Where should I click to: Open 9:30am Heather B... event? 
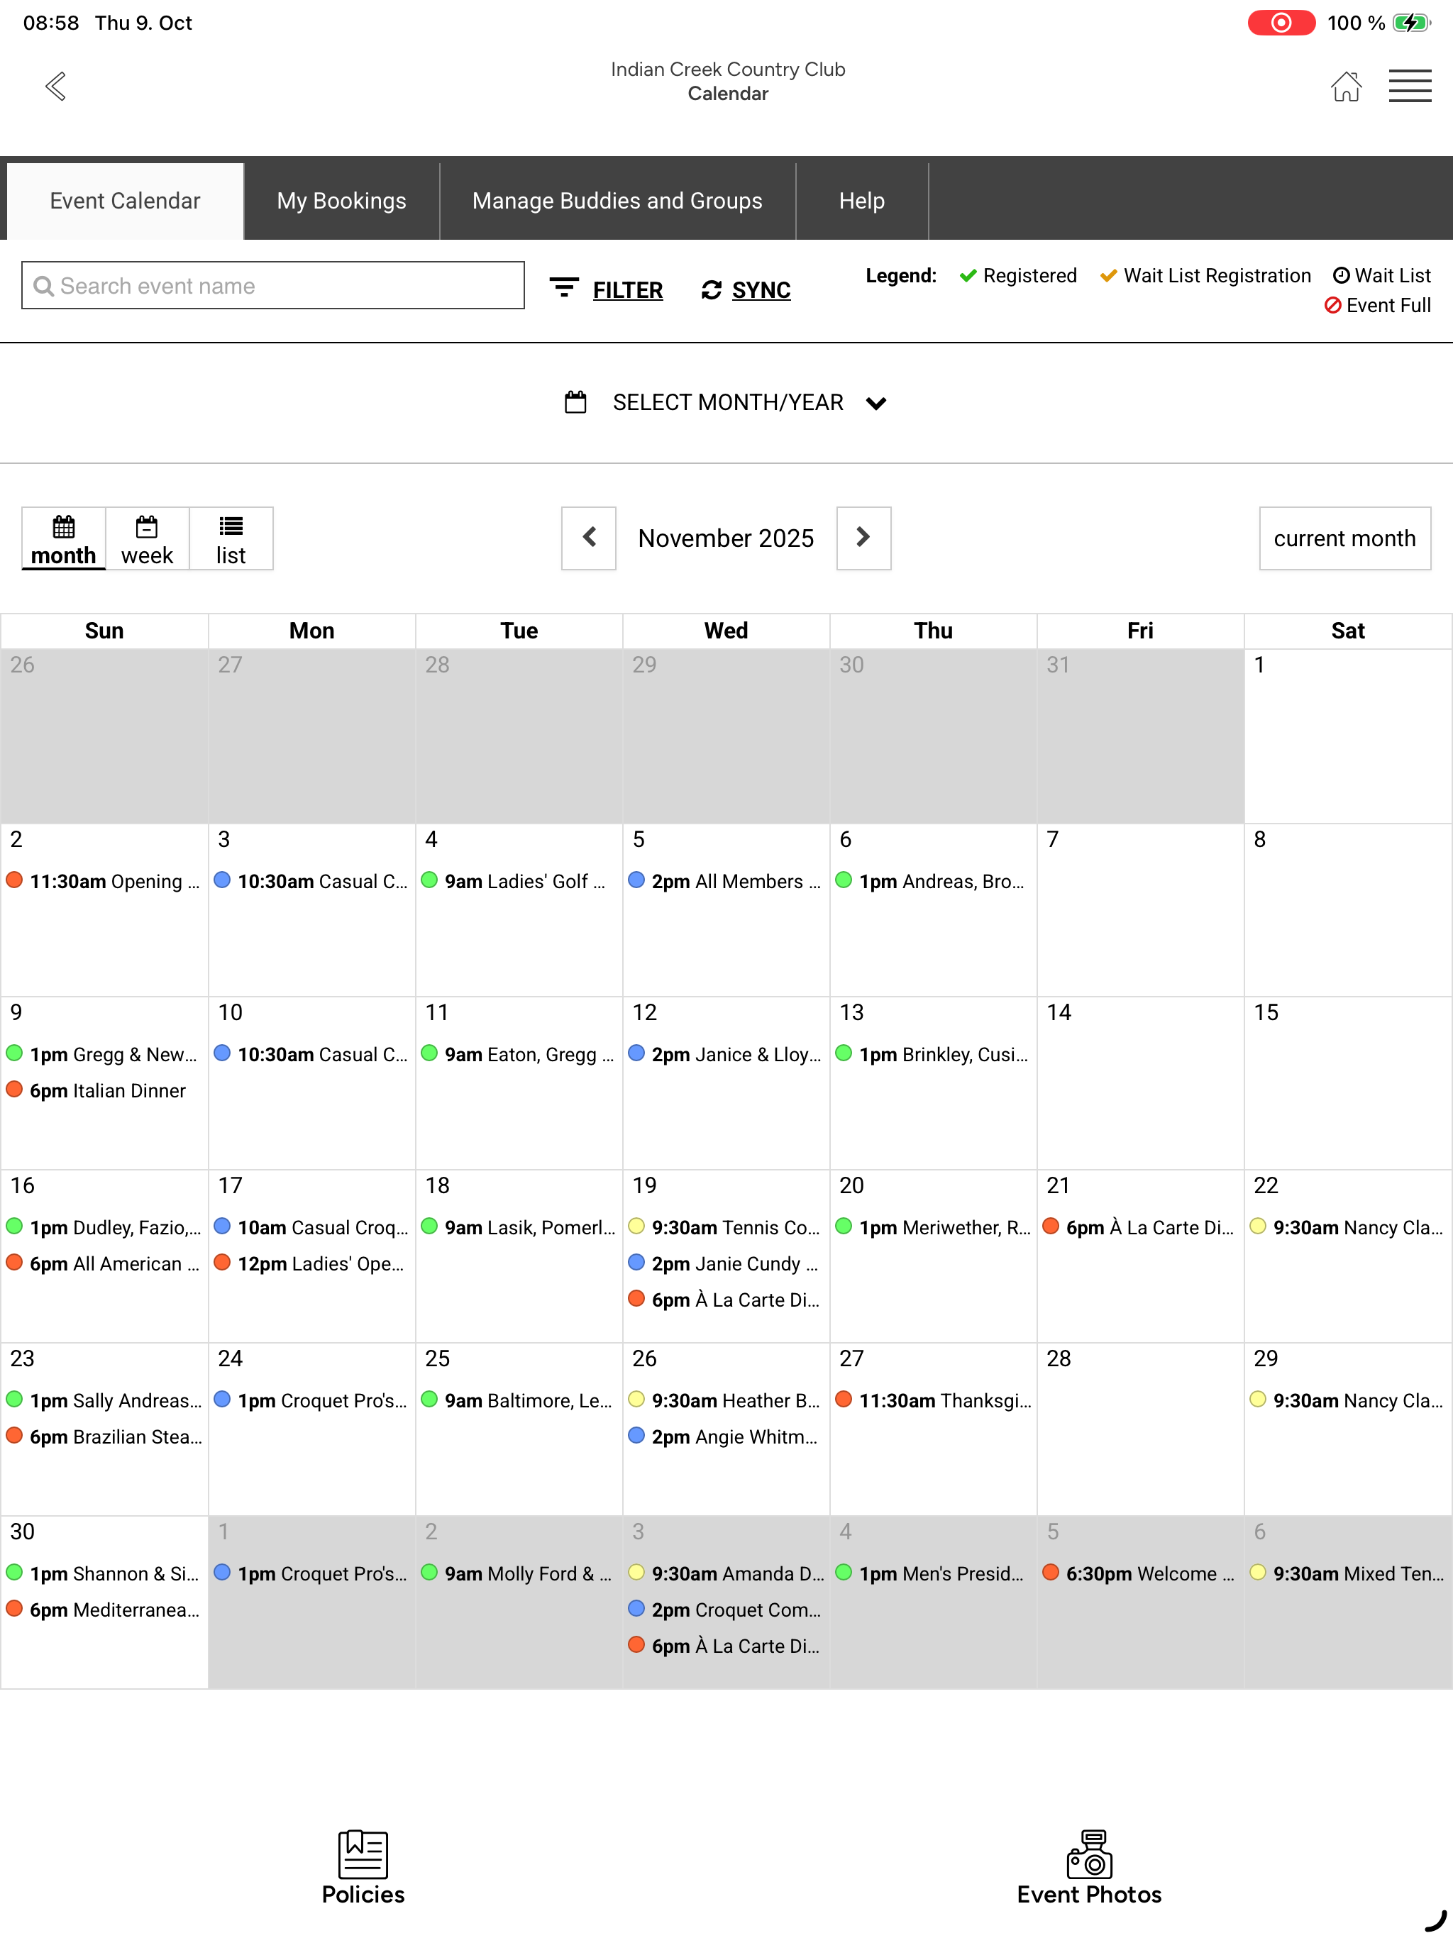pyautogui.click(x=726, y=1401)
